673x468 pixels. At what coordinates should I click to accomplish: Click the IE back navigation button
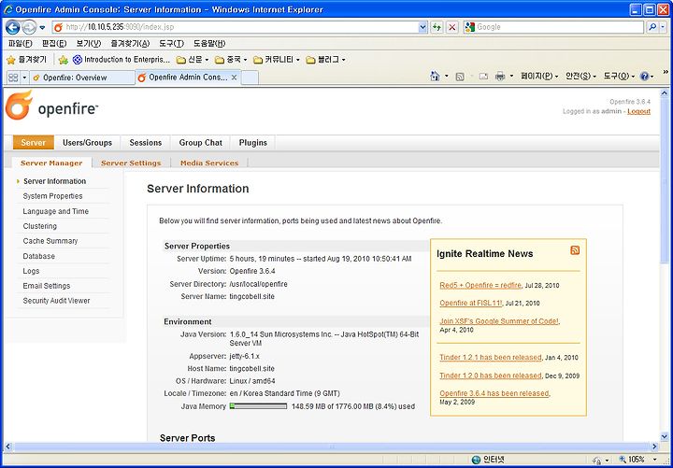coord(12,27)
